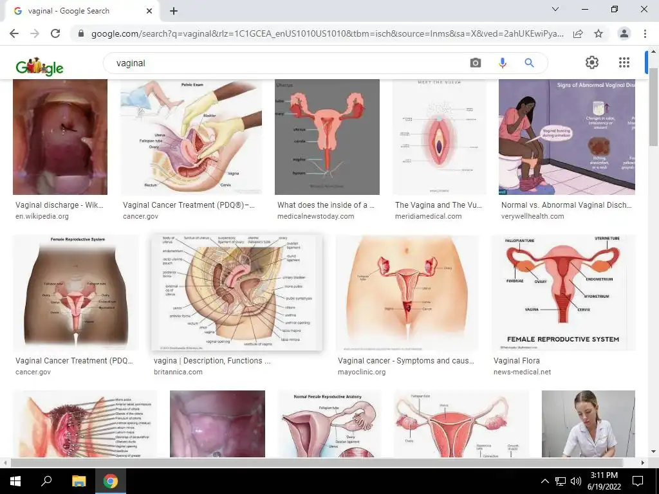Click vertical scrollbar down arrow

(x=653, y=452)
